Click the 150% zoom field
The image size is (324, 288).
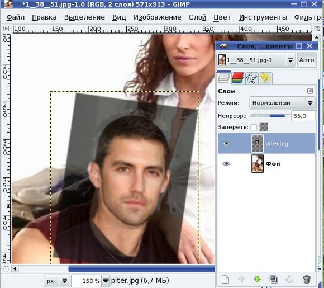click(x=86, y=281)
